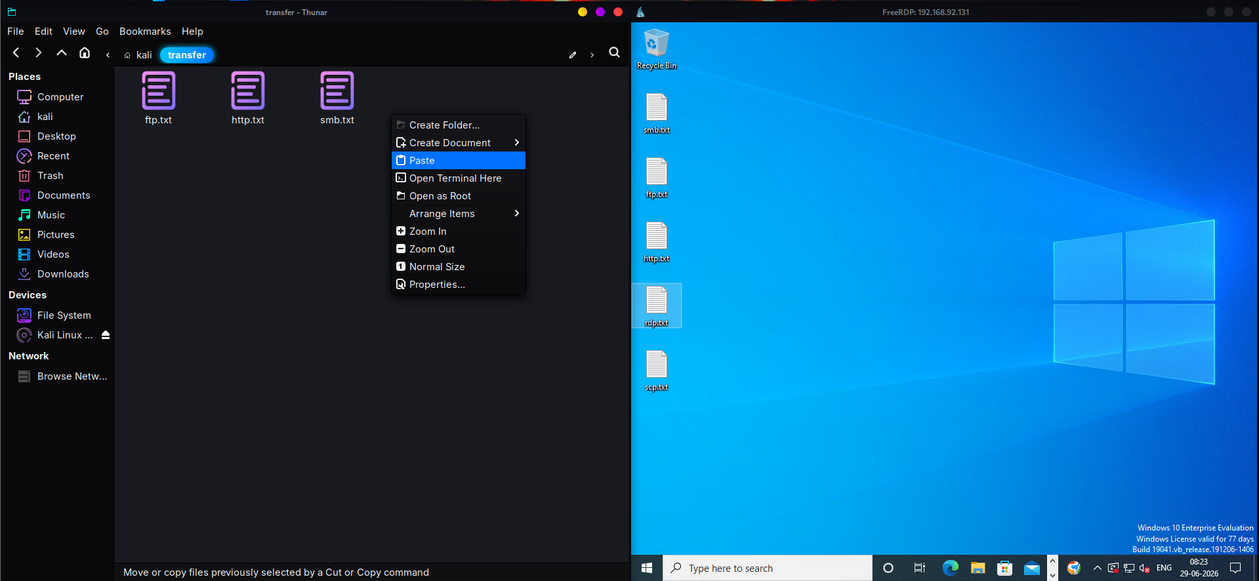Screen dimensions: 1259x581
Task: Click the taskbar clock and date
Action: point(1199,568)
